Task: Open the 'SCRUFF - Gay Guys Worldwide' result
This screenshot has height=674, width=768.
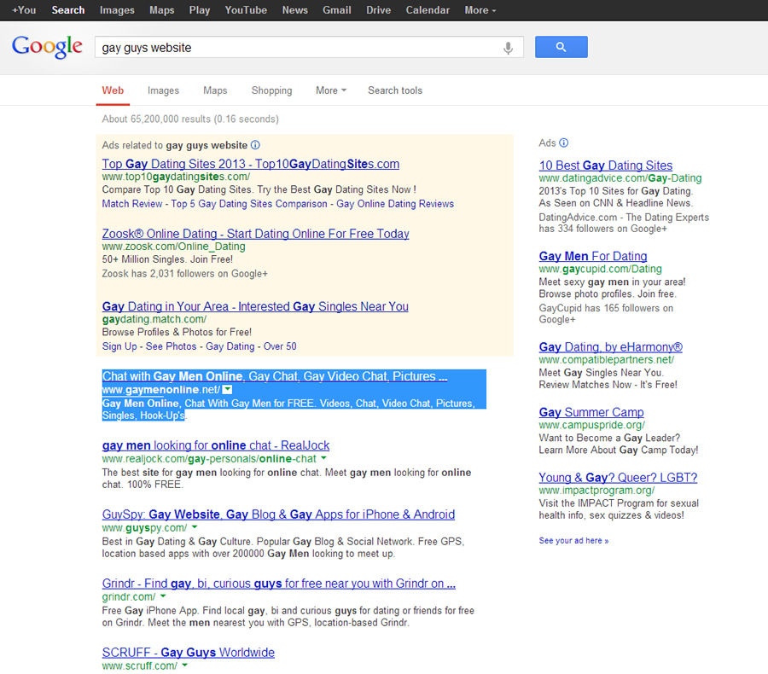Action: point(189,653)
